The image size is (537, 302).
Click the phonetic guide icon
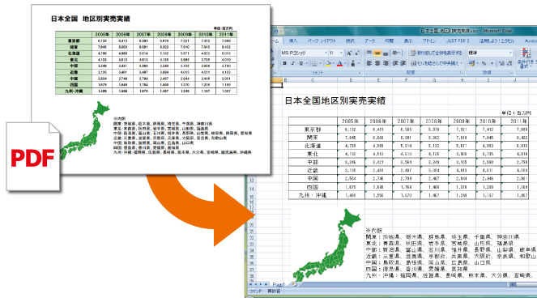click(353, 63)
